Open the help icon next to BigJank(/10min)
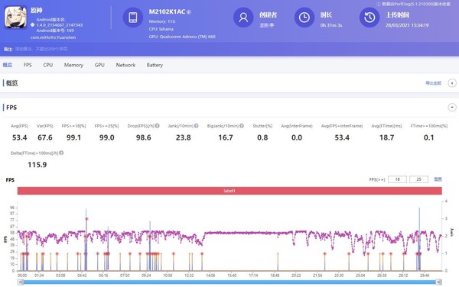 pyautogui.click(x=242, y=126)
